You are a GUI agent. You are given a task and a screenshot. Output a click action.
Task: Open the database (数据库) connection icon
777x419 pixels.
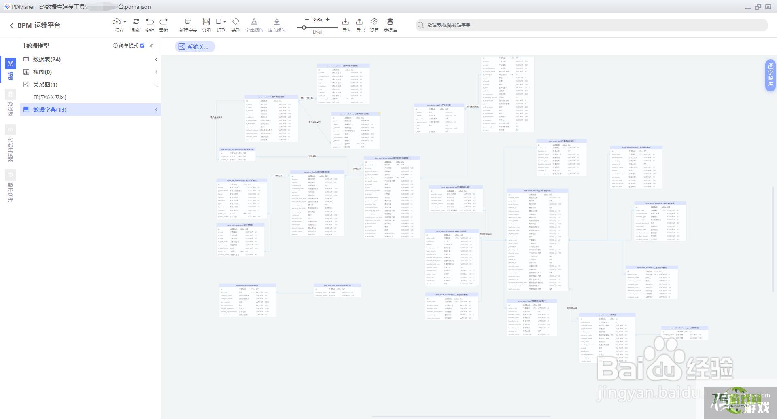click(390, 21)
